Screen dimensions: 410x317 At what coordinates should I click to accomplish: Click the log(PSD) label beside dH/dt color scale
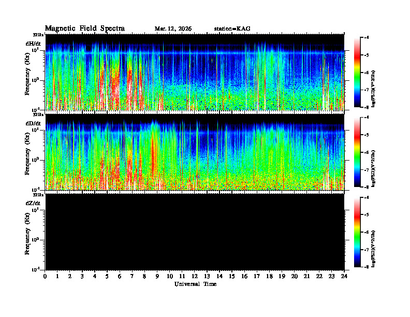(374, 88)
